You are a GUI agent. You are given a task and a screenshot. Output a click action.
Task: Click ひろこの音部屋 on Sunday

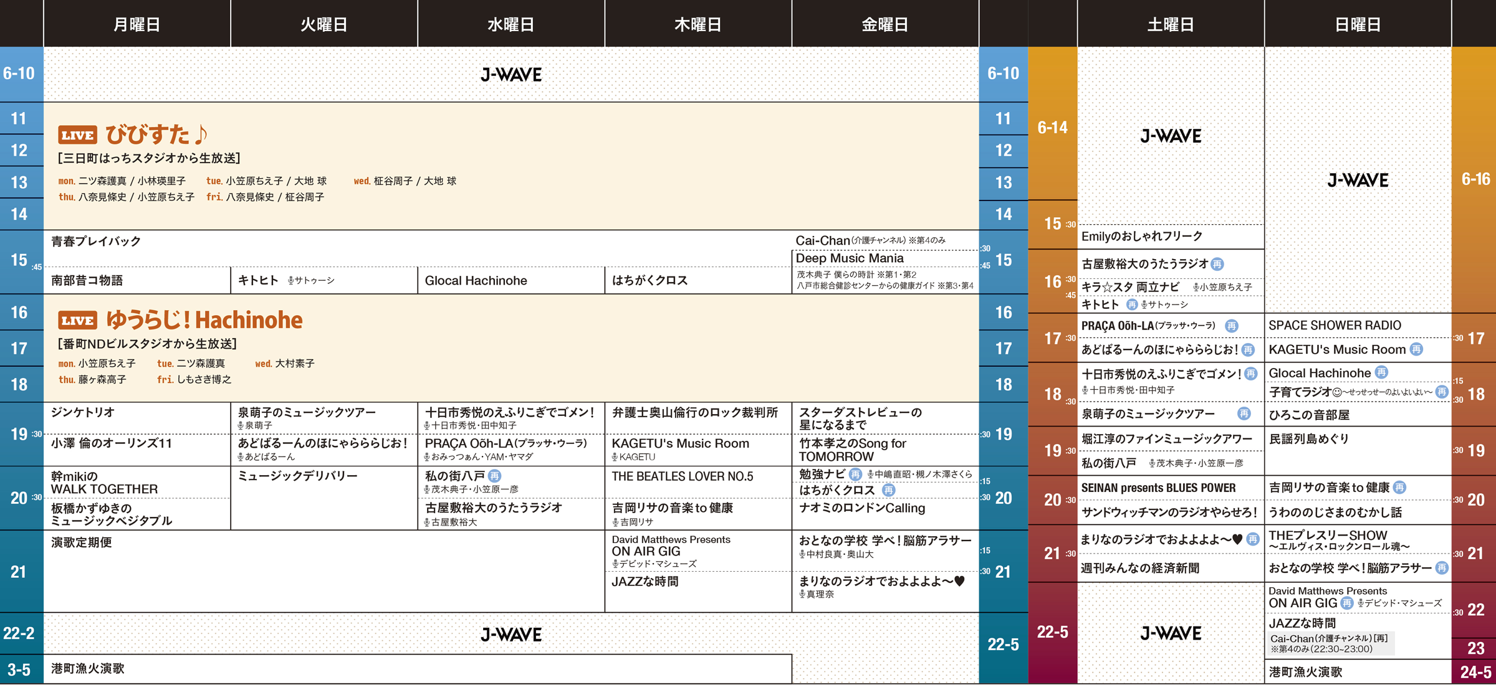1310,415
